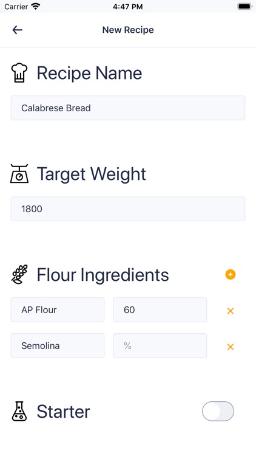
Task: Click the Starter section label
Action: [63, 412]
